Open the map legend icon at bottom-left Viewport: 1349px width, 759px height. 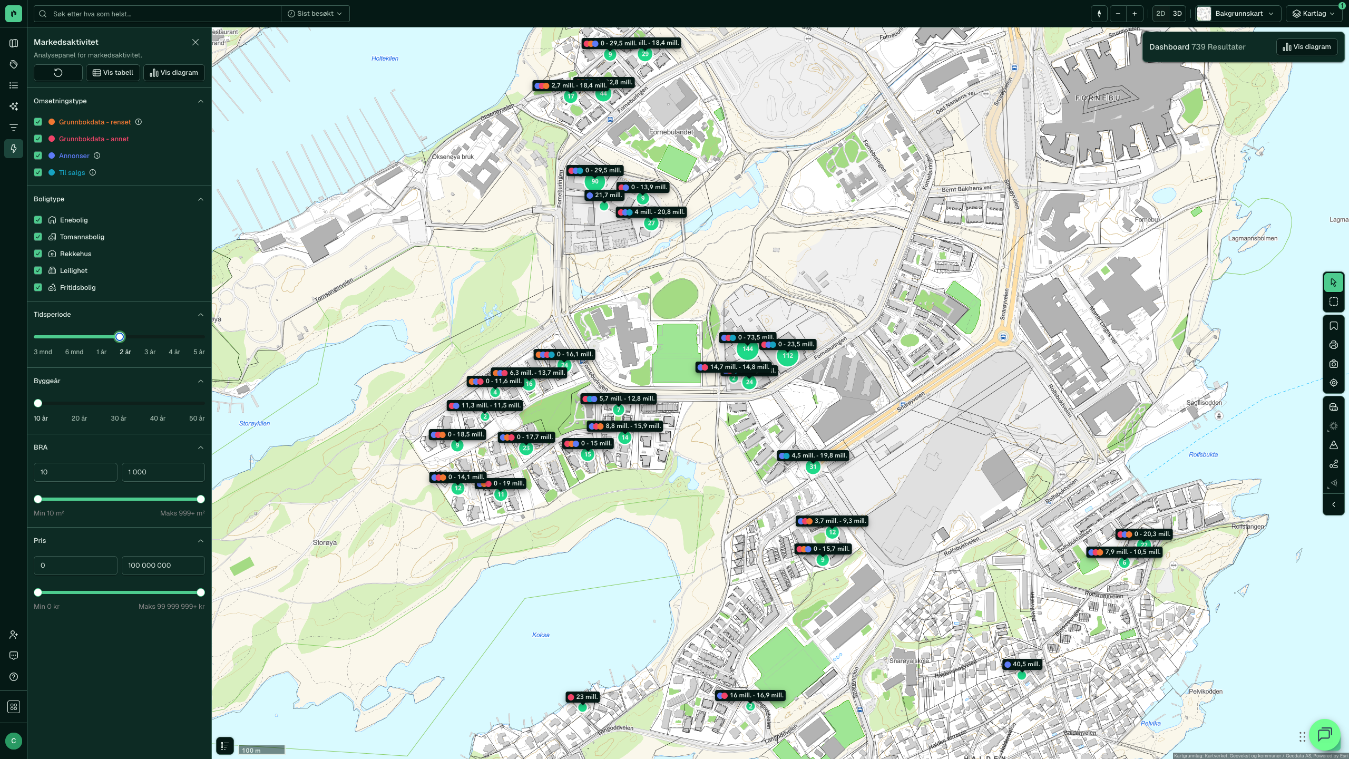point(224,746)
